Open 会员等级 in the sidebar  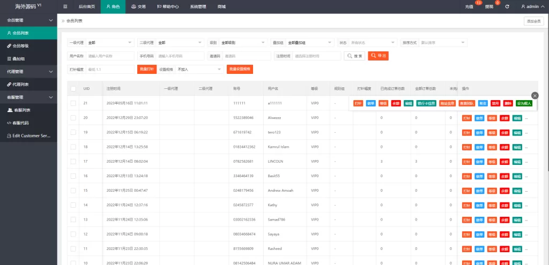coord(21,46)
